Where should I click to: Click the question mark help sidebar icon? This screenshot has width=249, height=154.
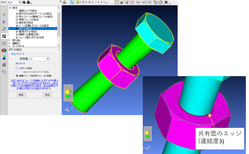[x=4, y=51]
